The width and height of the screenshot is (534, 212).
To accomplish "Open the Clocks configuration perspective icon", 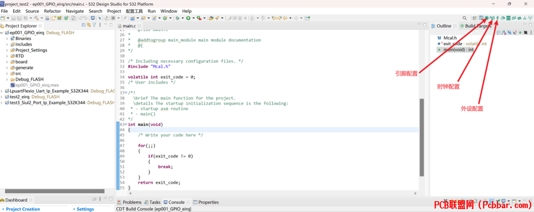I will click(x=492, y=18).
